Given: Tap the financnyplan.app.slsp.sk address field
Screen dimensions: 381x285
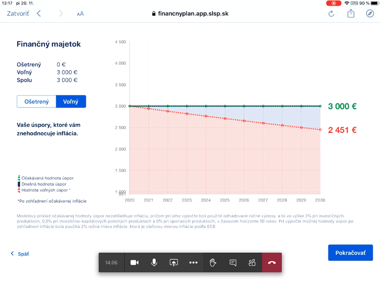Looking at the screenshot, I should (190, 14).
